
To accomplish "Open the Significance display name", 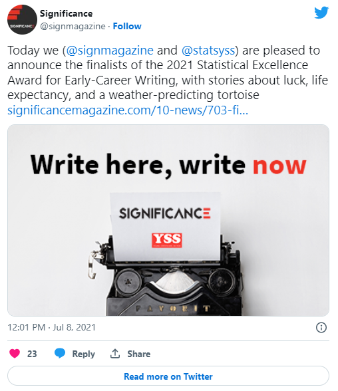I will 67,13.
